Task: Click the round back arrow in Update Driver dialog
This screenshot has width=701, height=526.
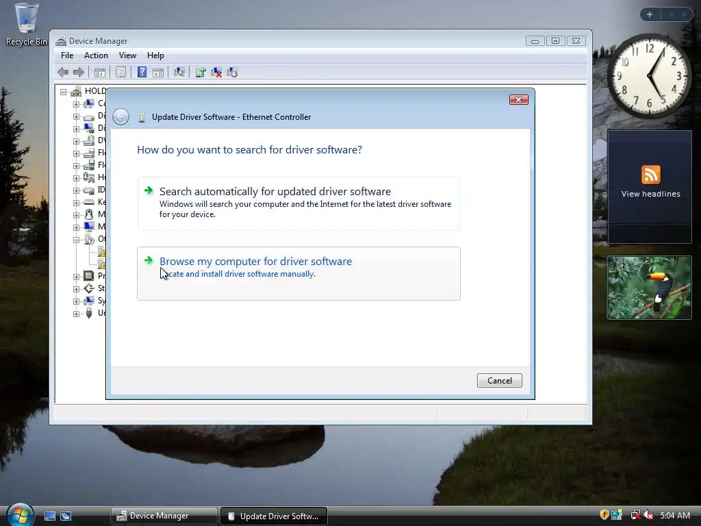Action: pos(120,116)
